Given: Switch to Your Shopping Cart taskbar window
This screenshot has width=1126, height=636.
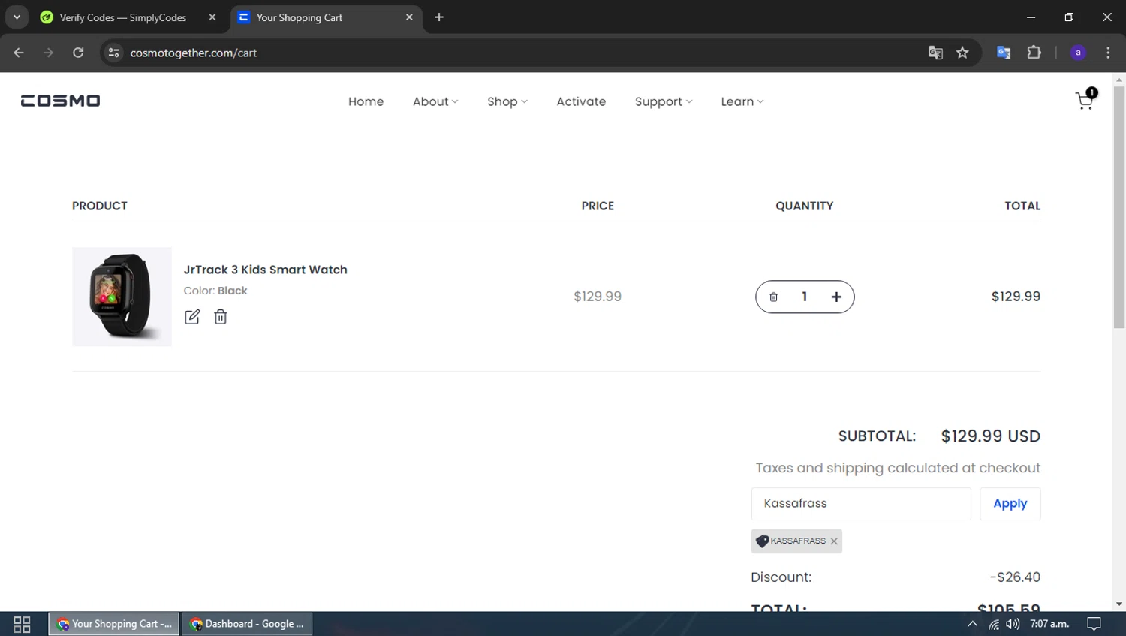Looking at the screenshot, I should click(x=114, y=624).
